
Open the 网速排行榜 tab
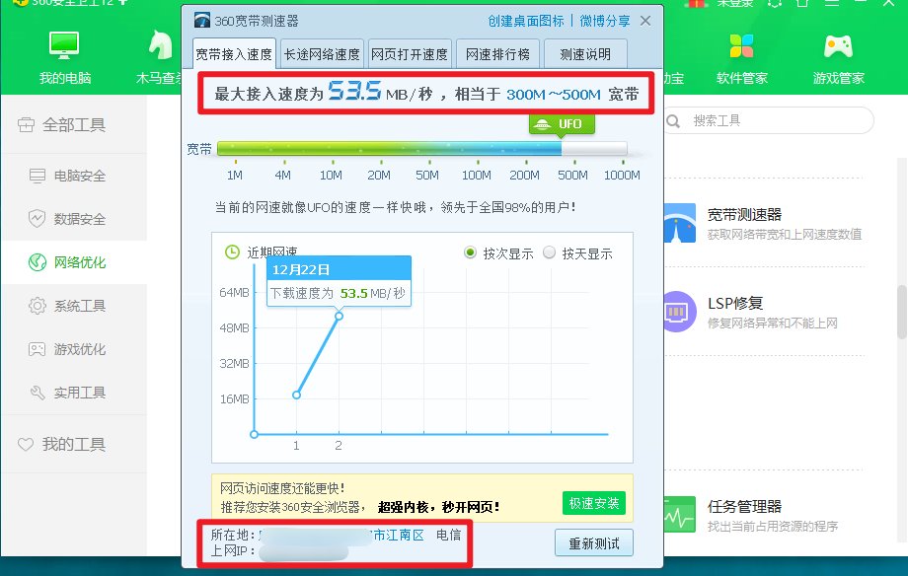[x=497, y=52]
